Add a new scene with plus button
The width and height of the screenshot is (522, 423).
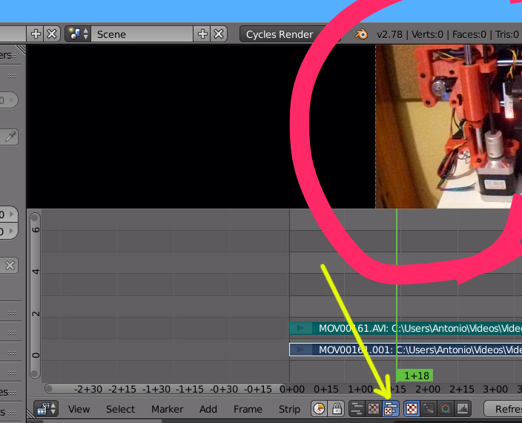point(202,34)
